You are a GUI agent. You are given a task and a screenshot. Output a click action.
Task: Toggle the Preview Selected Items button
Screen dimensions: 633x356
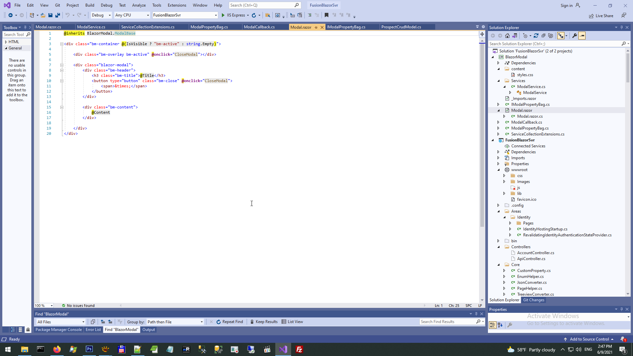pos(582,36)
